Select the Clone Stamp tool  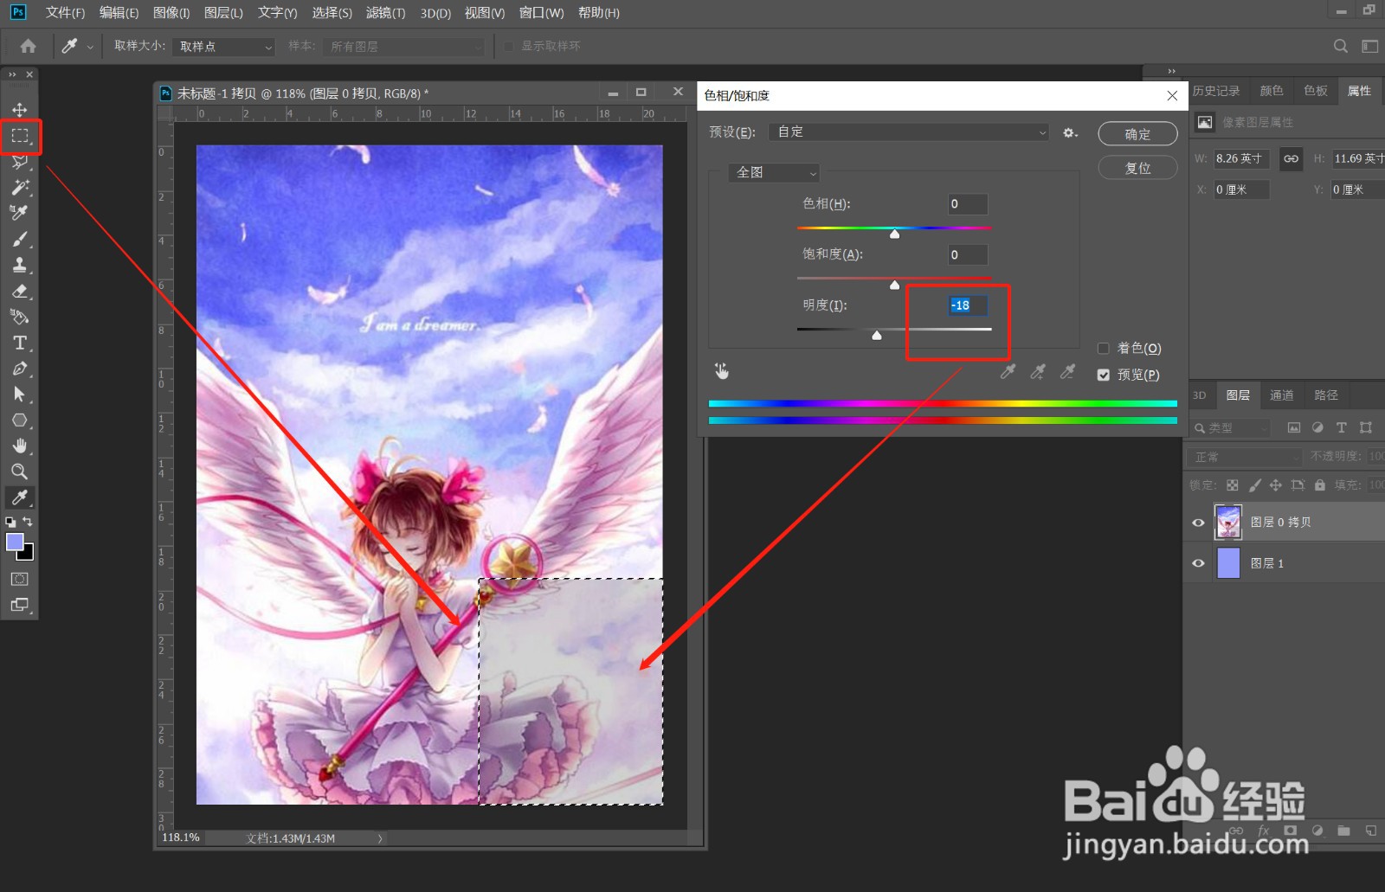coord(19,265)
